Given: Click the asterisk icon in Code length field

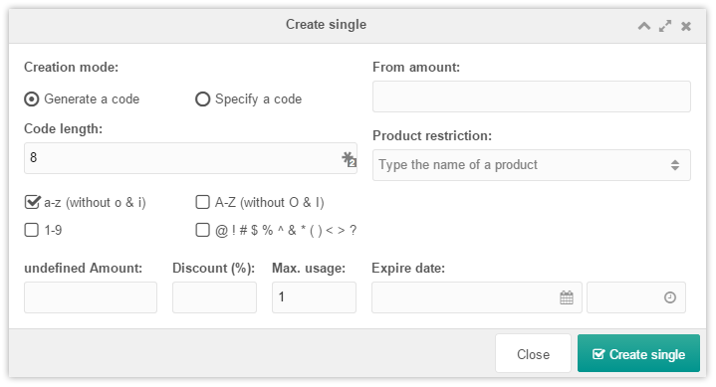Looking at the screenshot, I should pos(349,159).
